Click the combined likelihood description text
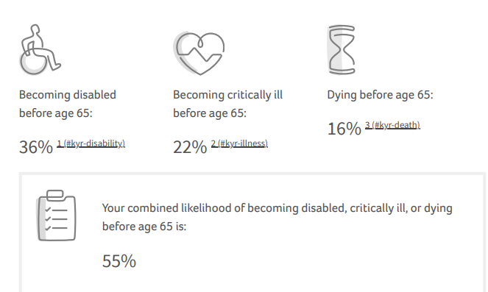The width and height of the screenshot is (488, 292). tap(277, 217)
